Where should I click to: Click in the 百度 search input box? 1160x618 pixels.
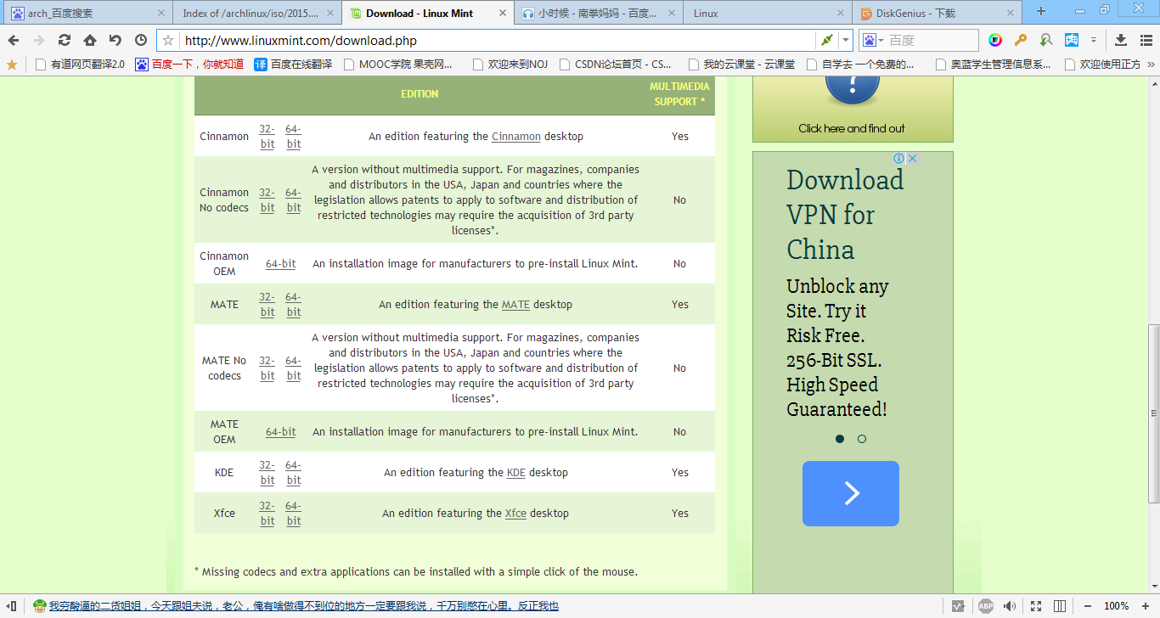(x=932, y=40)
